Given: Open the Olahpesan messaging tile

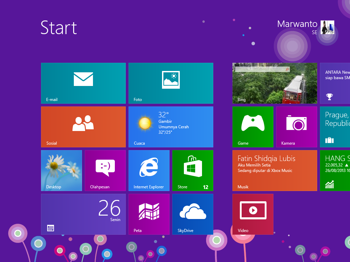Looking at the screenshot, I should tap(105, 171).
